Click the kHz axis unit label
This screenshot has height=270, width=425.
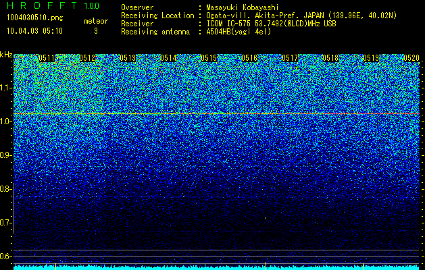(6, 55)
